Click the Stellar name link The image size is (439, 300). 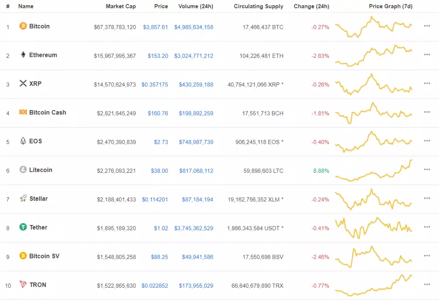point(39,198)
